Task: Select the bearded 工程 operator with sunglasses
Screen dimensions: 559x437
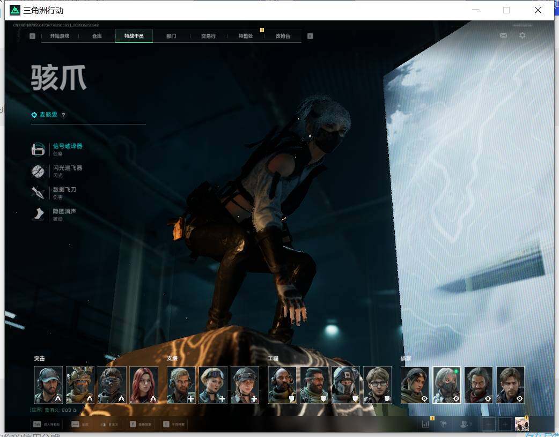Action: pyautogui.click(x=314, y=385)
